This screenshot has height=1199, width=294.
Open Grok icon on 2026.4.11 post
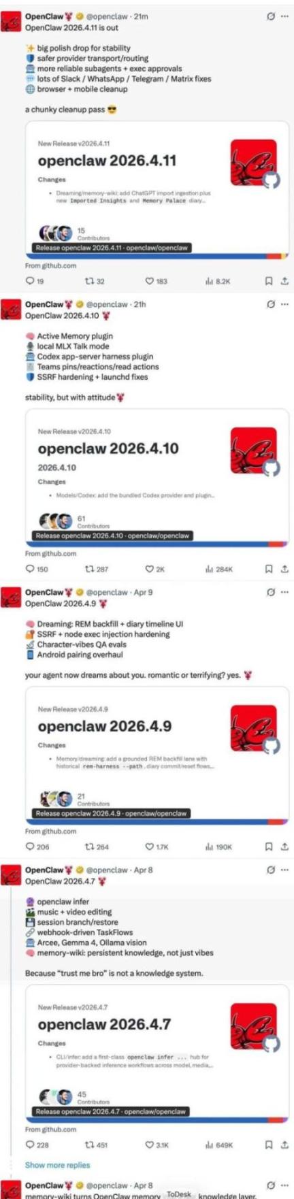pos(271,16)
